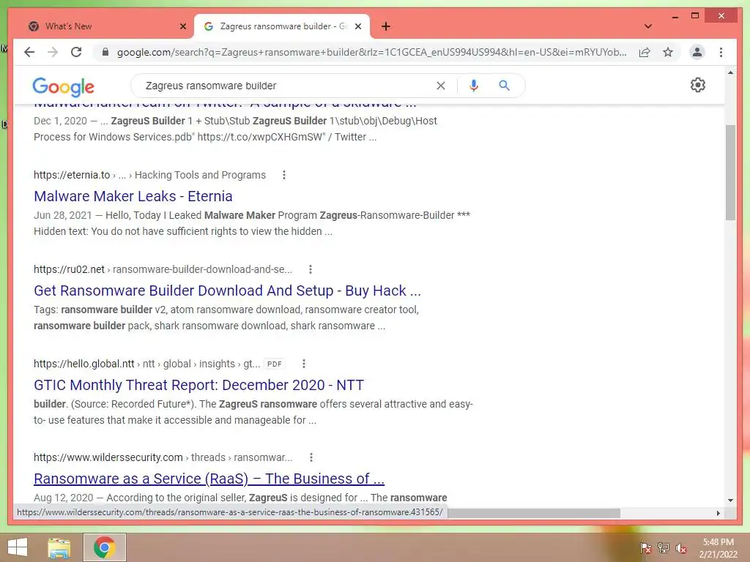750x562 pixels.
Task: Open the taskbar clock showing 5:48 PM
Action: pyautogui.click(x=718, y=548)
